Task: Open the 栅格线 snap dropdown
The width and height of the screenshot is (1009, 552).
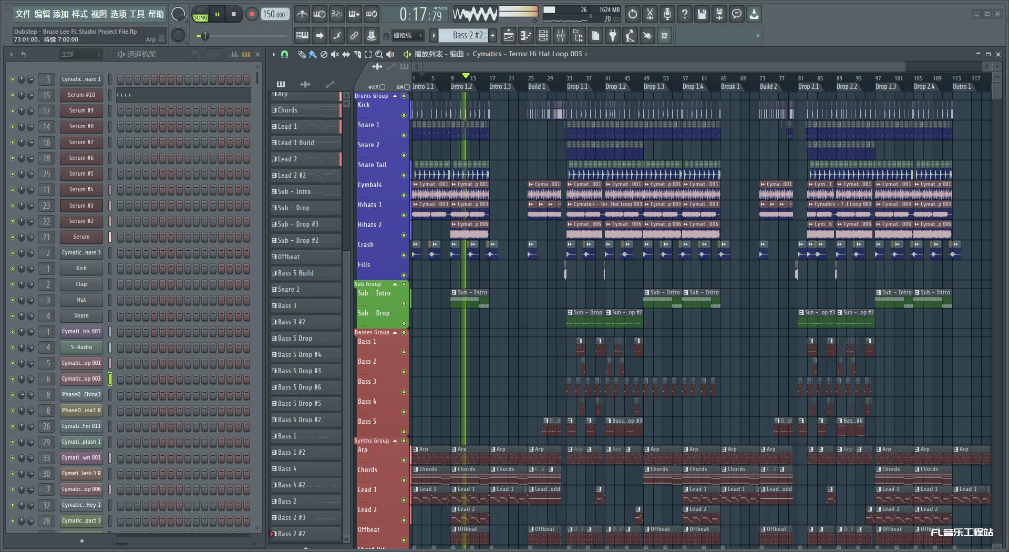Action: click(x=407, y=36)
